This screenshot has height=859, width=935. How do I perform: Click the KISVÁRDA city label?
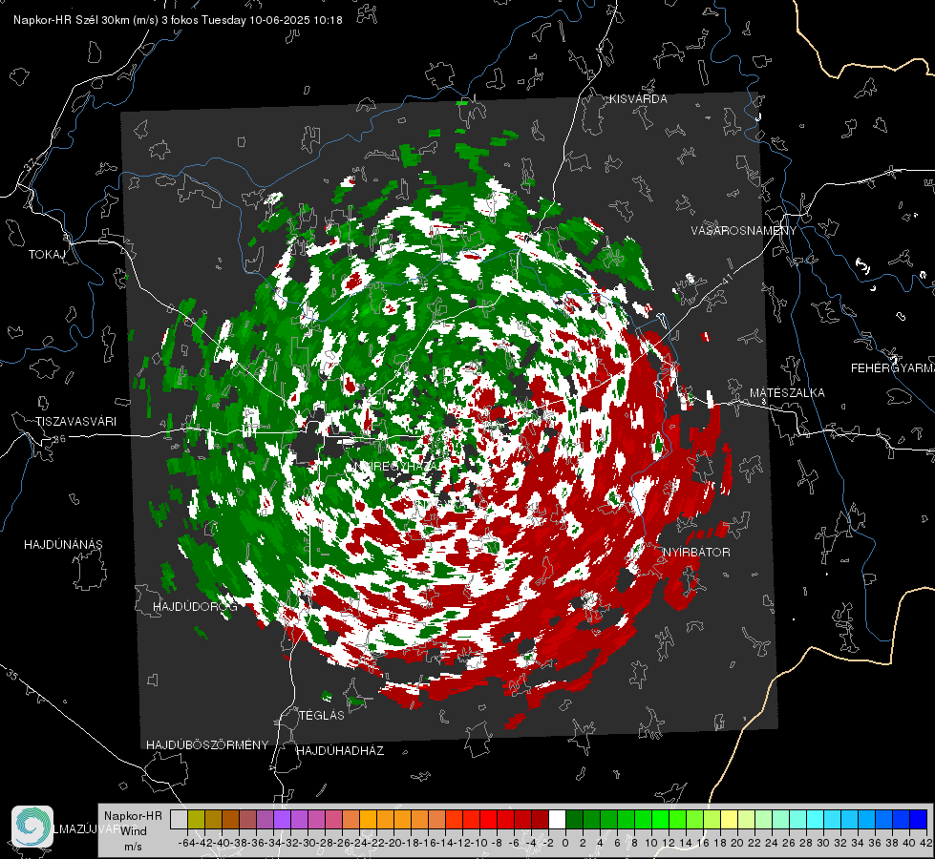[638, 99]
